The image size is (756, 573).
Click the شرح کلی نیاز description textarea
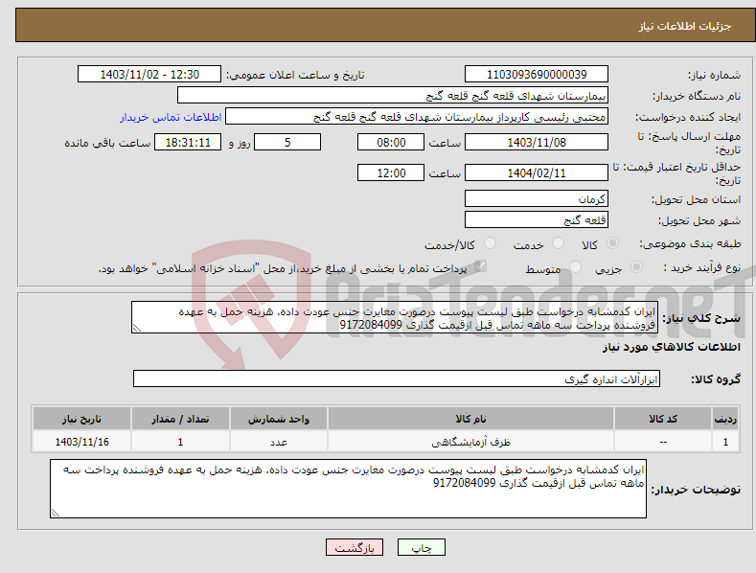[x=395, y=317]
